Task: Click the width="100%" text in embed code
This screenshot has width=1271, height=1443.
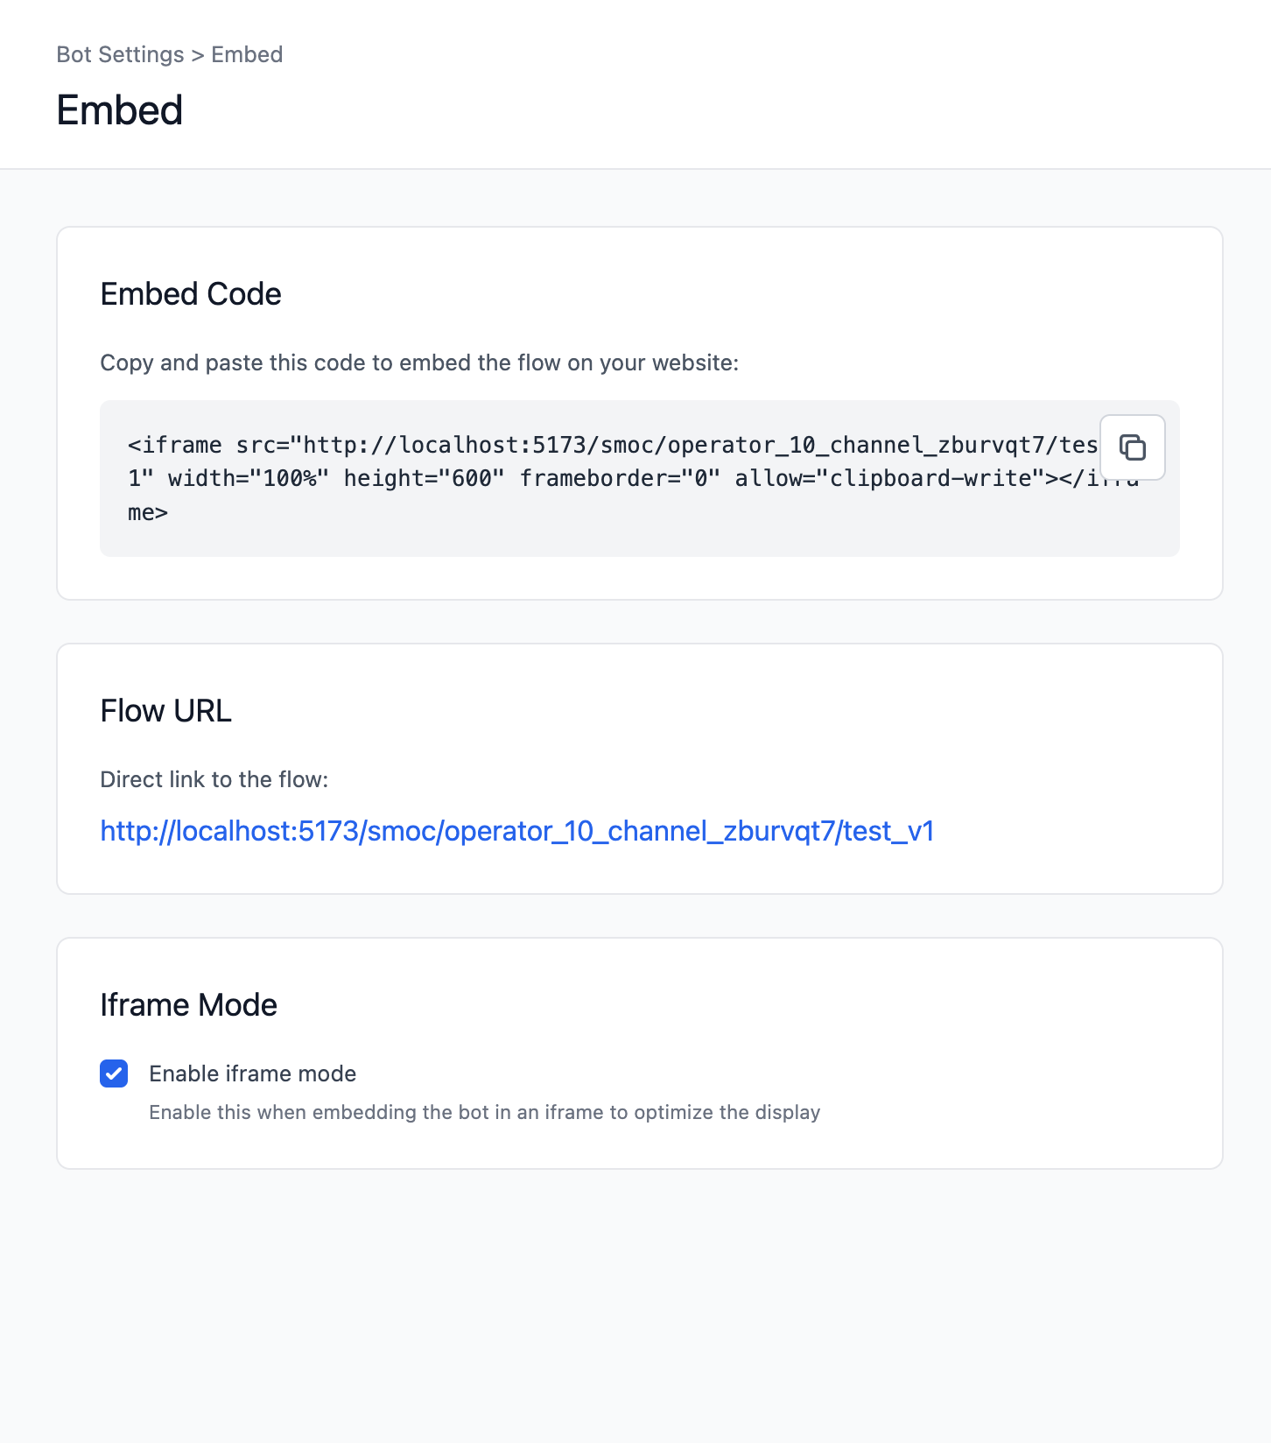Action: point(249,478)
